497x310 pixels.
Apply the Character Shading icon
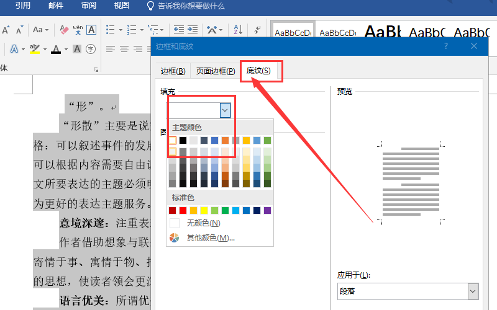pyautogui.click(x=76, y=49)
